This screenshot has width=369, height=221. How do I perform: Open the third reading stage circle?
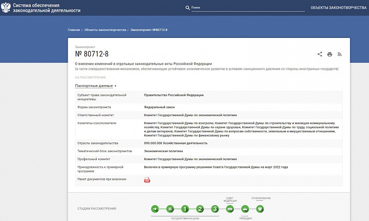tap(214, 209)
